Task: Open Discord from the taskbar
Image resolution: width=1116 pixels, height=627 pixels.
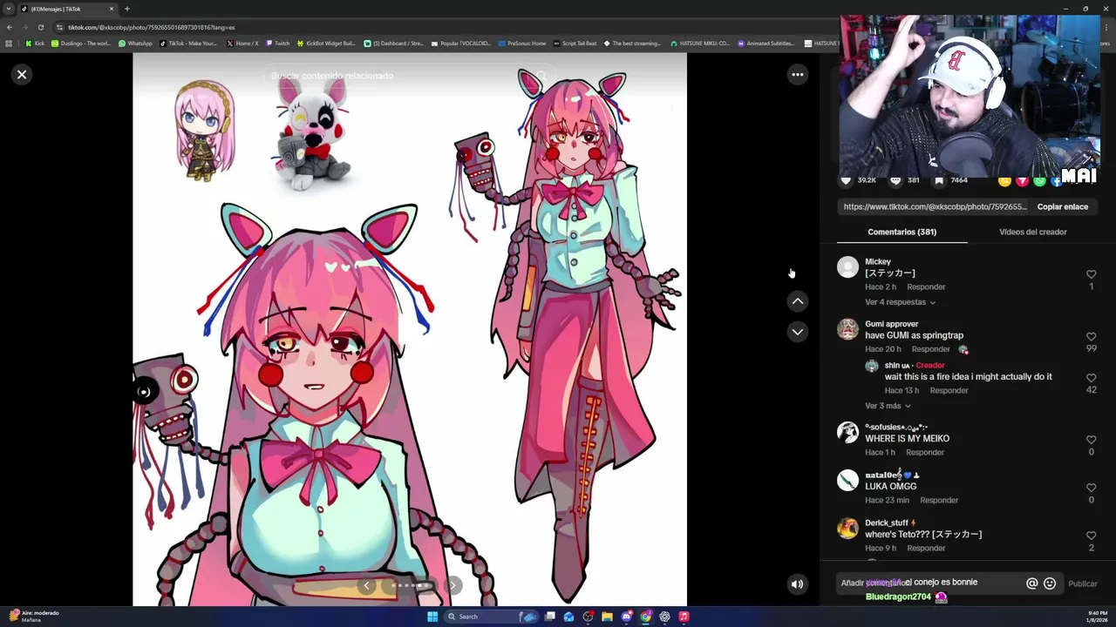Action: point(626,617)
